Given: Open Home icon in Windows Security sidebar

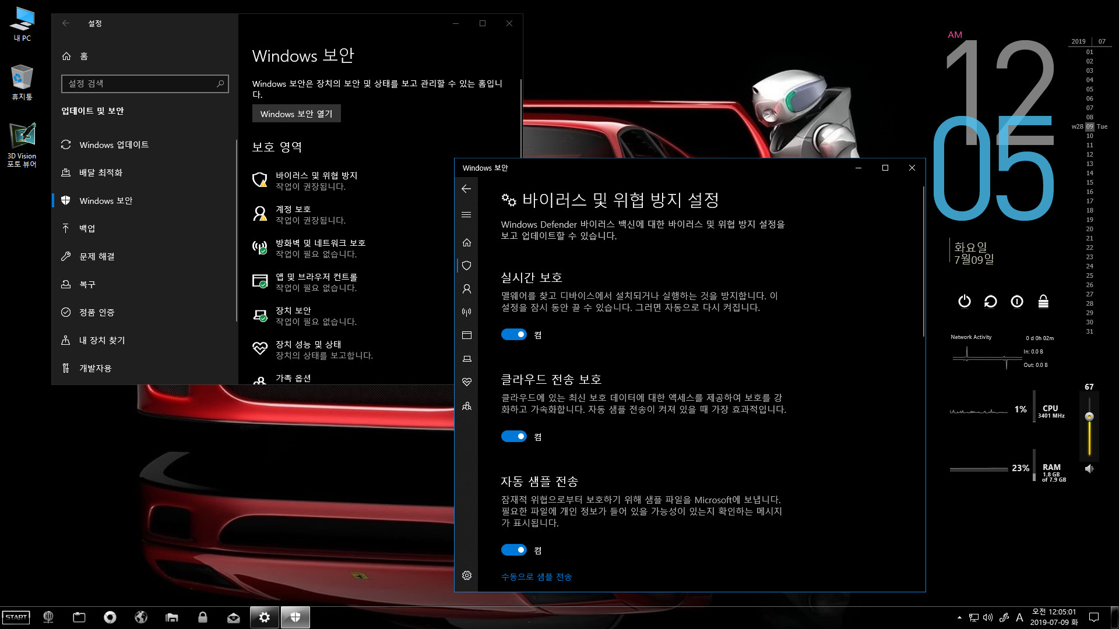Looking at the screenshot, I should point(466,242).
